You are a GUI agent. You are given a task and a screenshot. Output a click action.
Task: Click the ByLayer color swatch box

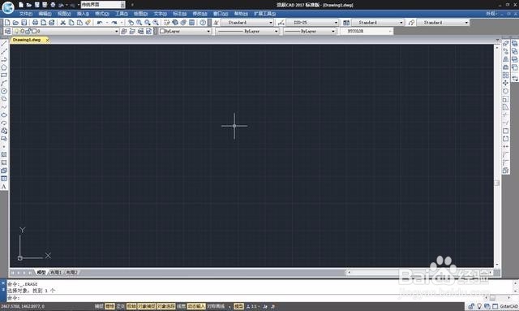point(162,31)
